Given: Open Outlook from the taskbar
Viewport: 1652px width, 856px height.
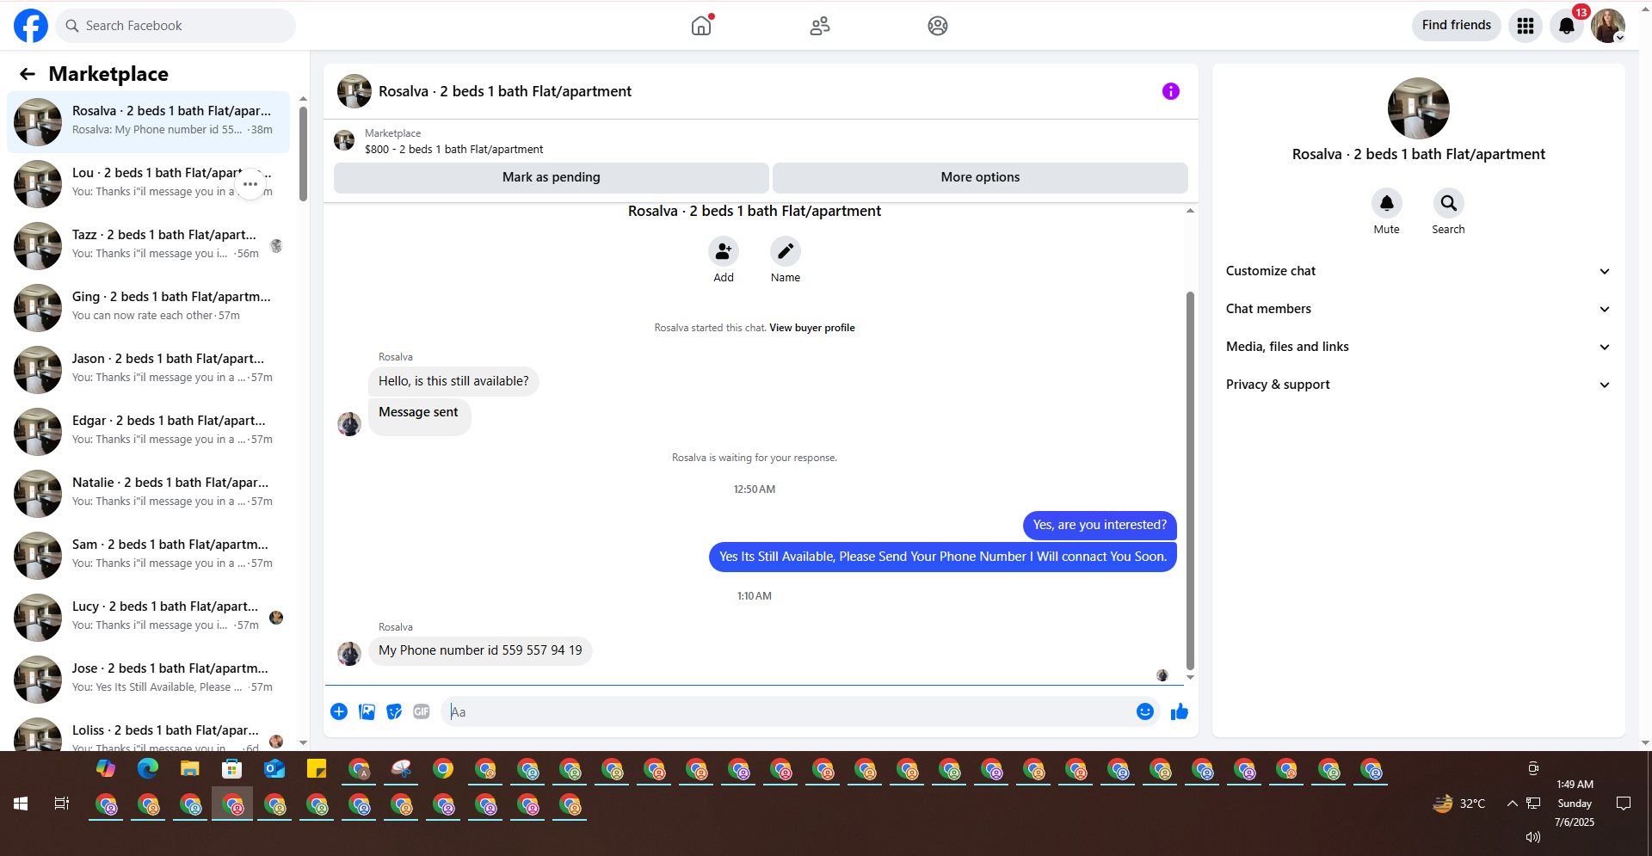Looking at the screenshot, I should click(x=274, y=768).
